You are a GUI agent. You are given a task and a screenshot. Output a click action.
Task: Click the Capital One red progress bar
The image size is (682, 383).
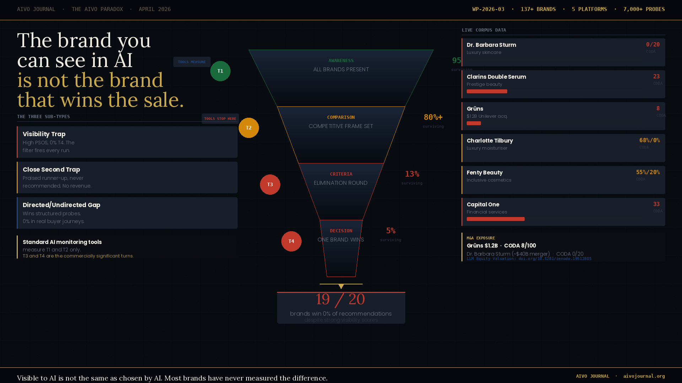(x=496, y=219)
